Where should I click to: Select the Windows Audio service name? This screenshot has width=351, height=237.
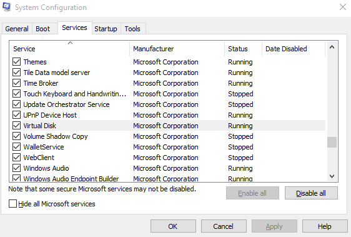coord(46,168)
